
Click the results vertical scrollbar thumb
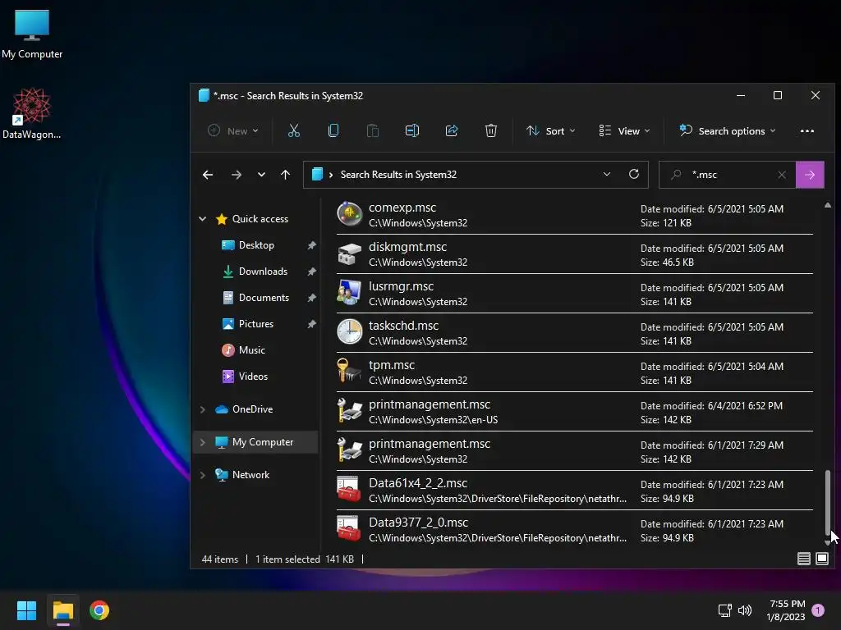828,502
